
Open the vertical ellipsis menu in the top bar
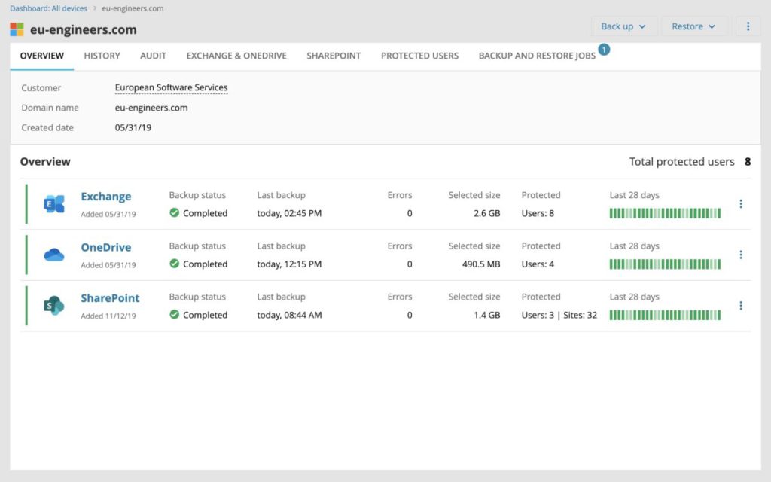748,26
